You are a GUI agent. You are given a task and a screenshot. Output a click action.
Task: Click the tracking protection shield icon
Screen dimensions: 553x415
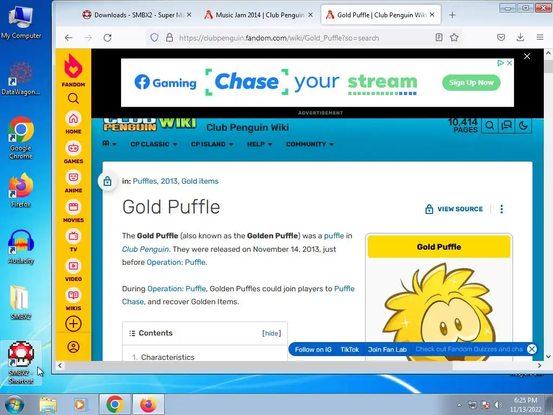point(154,38)
